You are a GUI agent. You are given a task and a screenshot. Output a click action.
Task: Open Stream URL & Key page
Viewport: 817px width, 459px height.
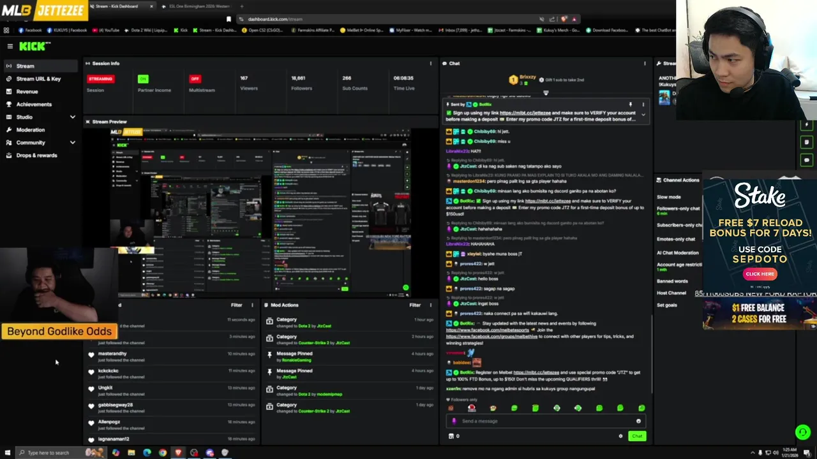[39, 78]
